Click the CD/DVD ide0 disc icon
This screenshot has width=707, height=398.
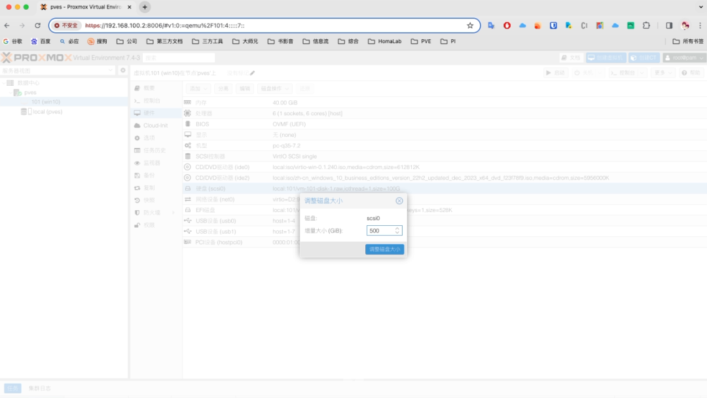point(188,167)
